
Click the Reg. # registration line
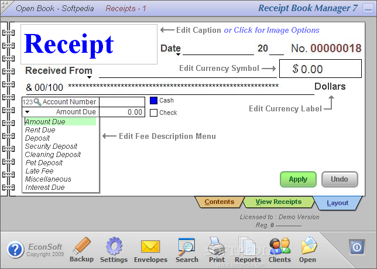[x=278, y=225]
